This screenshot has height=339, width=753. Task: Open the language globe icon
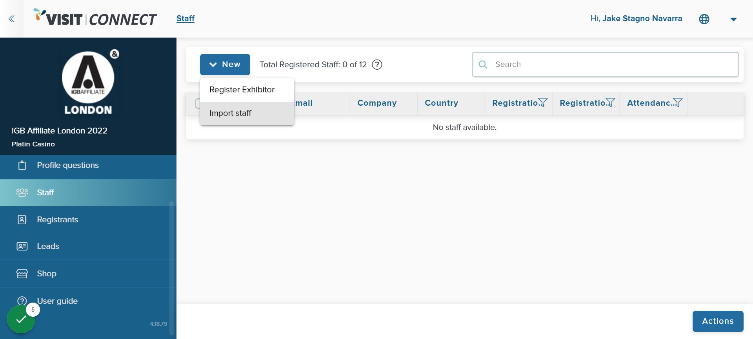pos(704,19)
